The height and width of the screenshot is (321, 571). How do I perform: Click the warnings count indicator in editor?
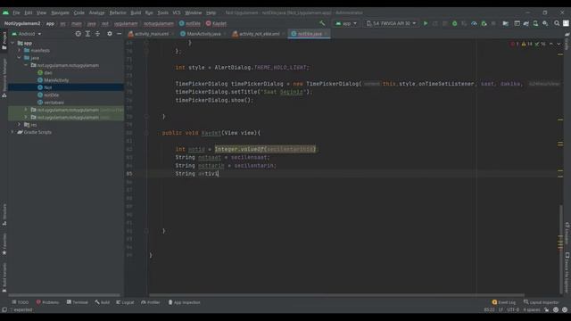527,44
